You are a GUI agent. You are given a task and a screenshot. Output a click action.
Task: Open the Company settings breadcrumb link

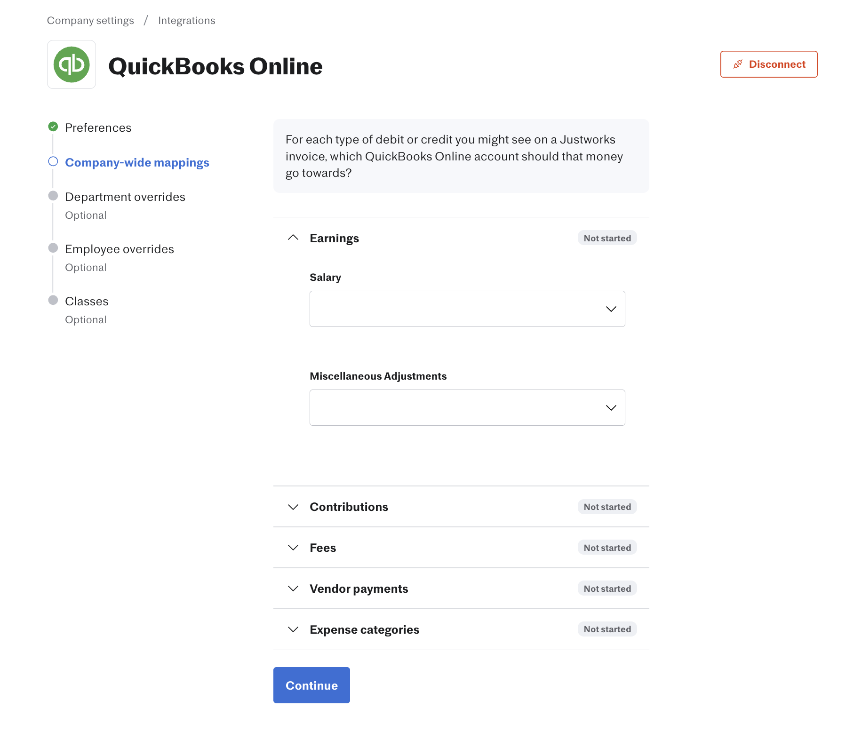pos(90,21)
